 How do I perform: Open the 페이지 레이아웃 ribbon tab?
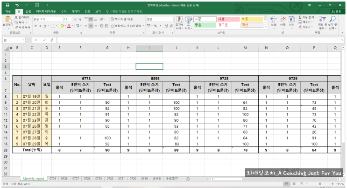click(x=46, y=12)
